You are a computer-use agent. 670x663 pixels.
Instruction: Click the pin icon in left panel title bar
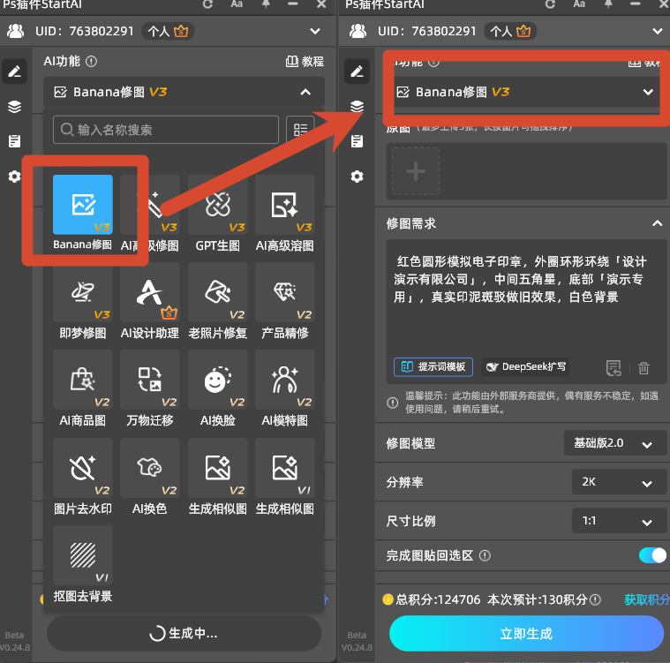click(266, 4)
